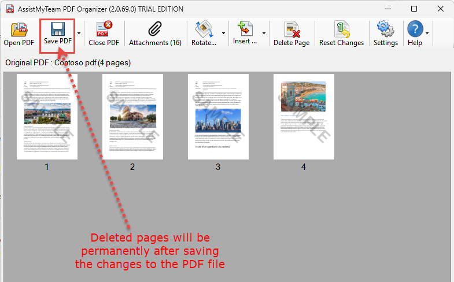Click the Rotate pages icon
The image size is (454, 282).
204,30
